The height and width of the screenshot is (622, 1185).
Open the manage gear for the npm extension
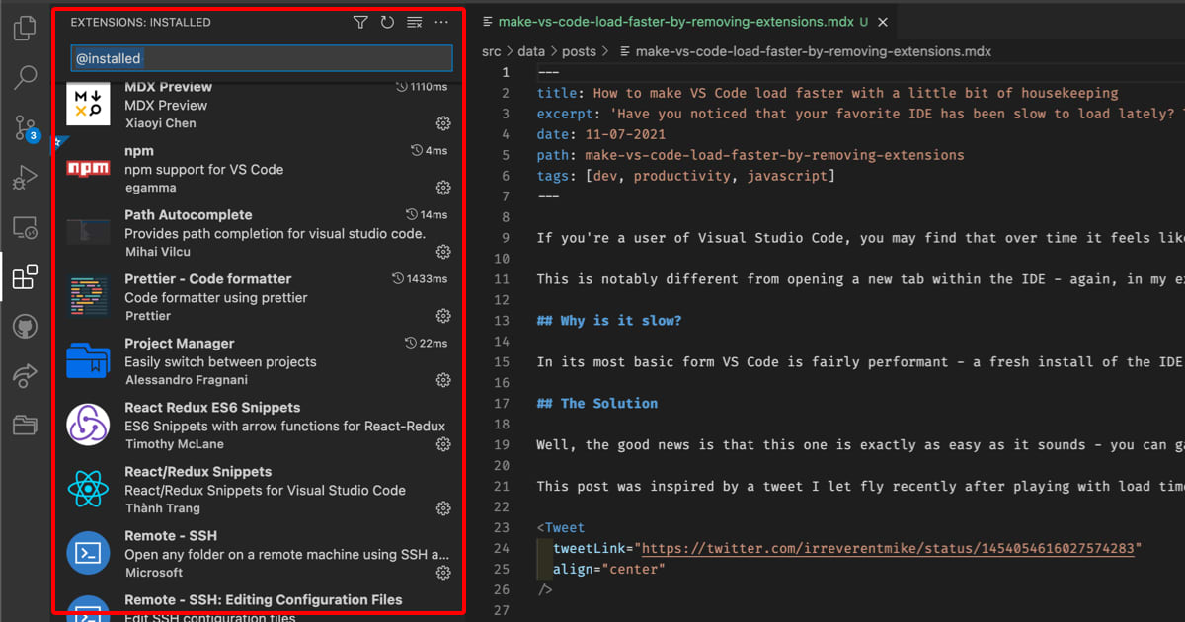pyautogui.click(x=442, y=188)
